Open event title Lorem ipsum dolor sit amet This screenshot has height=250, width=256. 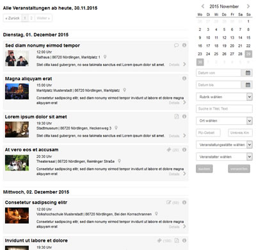point(36,117)
